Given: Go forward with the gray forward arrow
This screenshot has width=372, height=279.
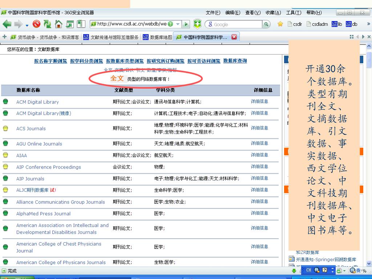Looking at the screenshot, I should [18, 24].
